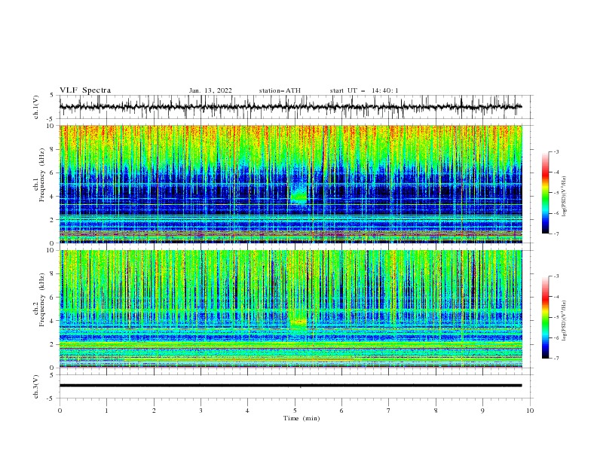Image resolution: width=597 pixels, height=461 pixels.
Task: Click the "VLF Spectra" title text
Action: pos(85,90)
